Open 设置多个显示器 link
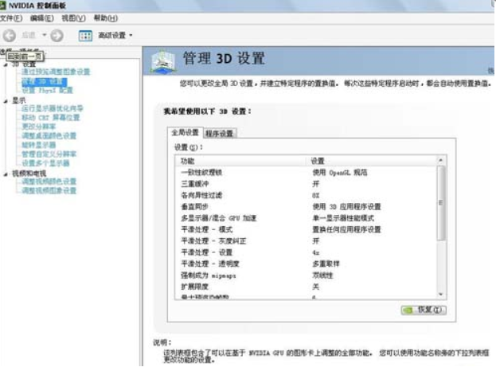The width and height of the screenshot is (496, 371). [45, 163]
